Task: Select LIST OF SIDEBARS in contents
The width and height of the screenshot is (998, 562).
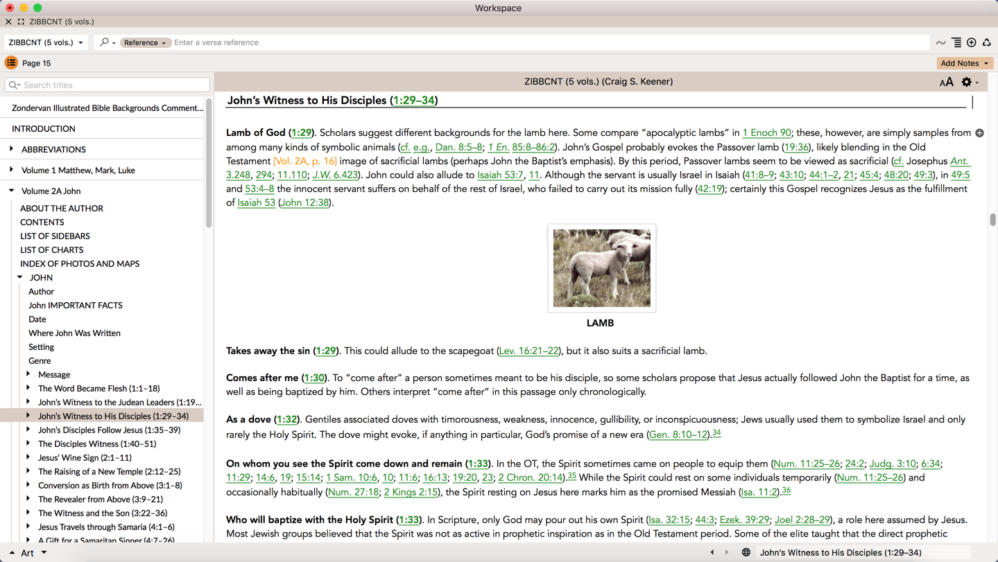Action: (x=55, y=236)
